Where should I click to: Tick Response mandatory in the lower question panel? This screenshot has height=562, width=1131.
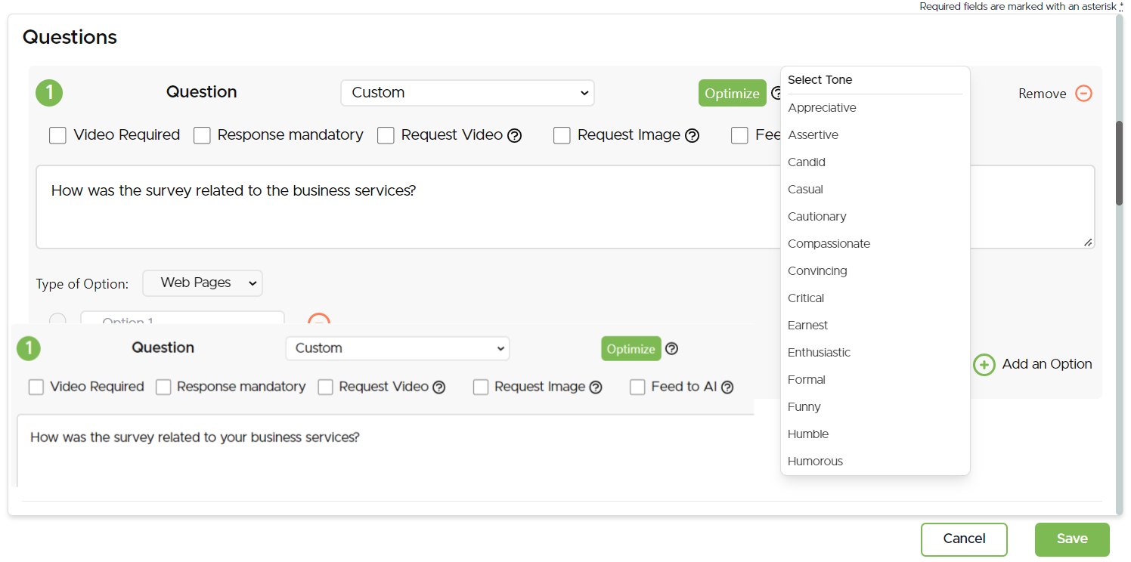163,388
